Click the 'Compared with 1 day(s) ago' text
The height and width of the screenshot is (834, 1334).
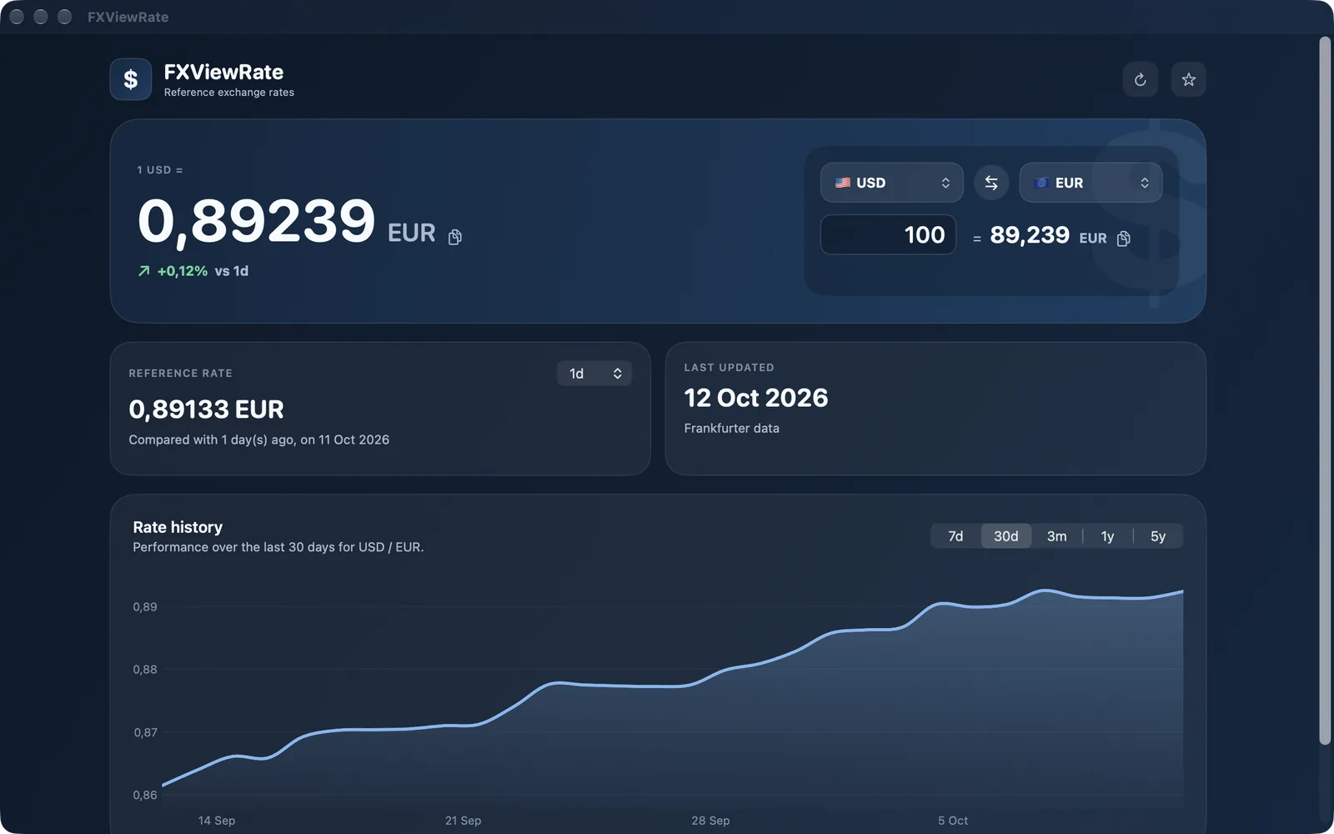coord(258,440)
